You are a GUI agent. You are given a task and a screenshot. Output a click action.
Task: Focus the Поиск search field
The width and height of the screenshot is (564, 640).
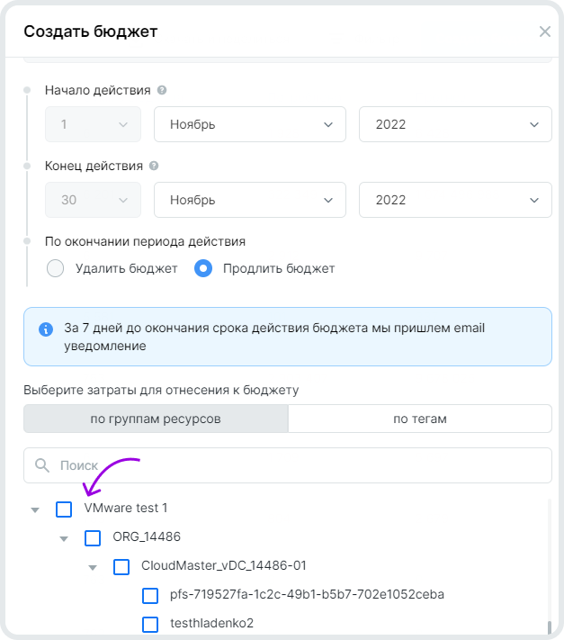click(297, 465)
